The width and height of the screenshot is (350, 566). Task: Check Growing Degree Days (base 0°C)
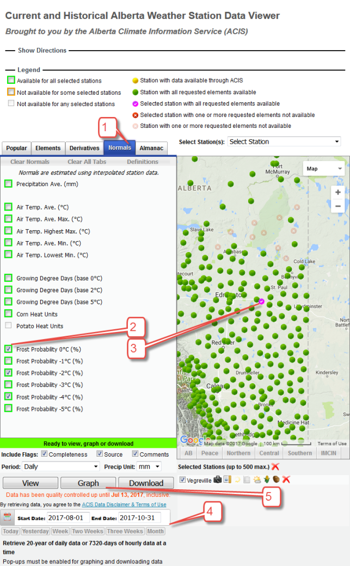(x=8, y=278)
